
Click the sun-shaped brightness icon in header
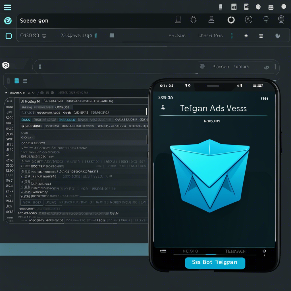[194, 20]
